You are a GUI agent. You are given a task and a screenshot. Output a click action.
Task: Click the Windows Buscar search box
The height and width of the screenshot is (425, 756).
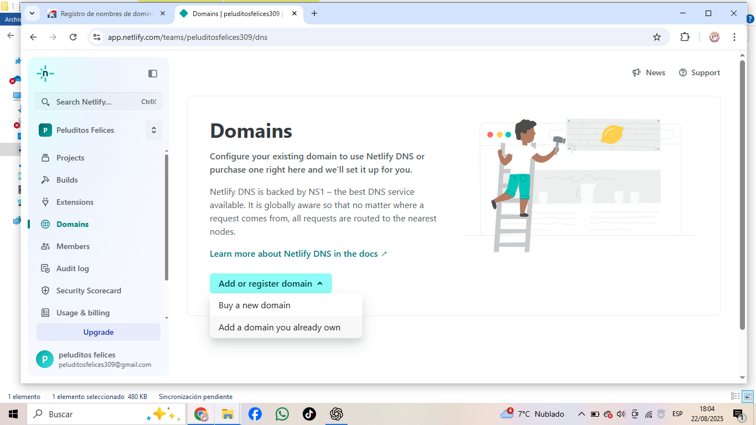(105, 414)
